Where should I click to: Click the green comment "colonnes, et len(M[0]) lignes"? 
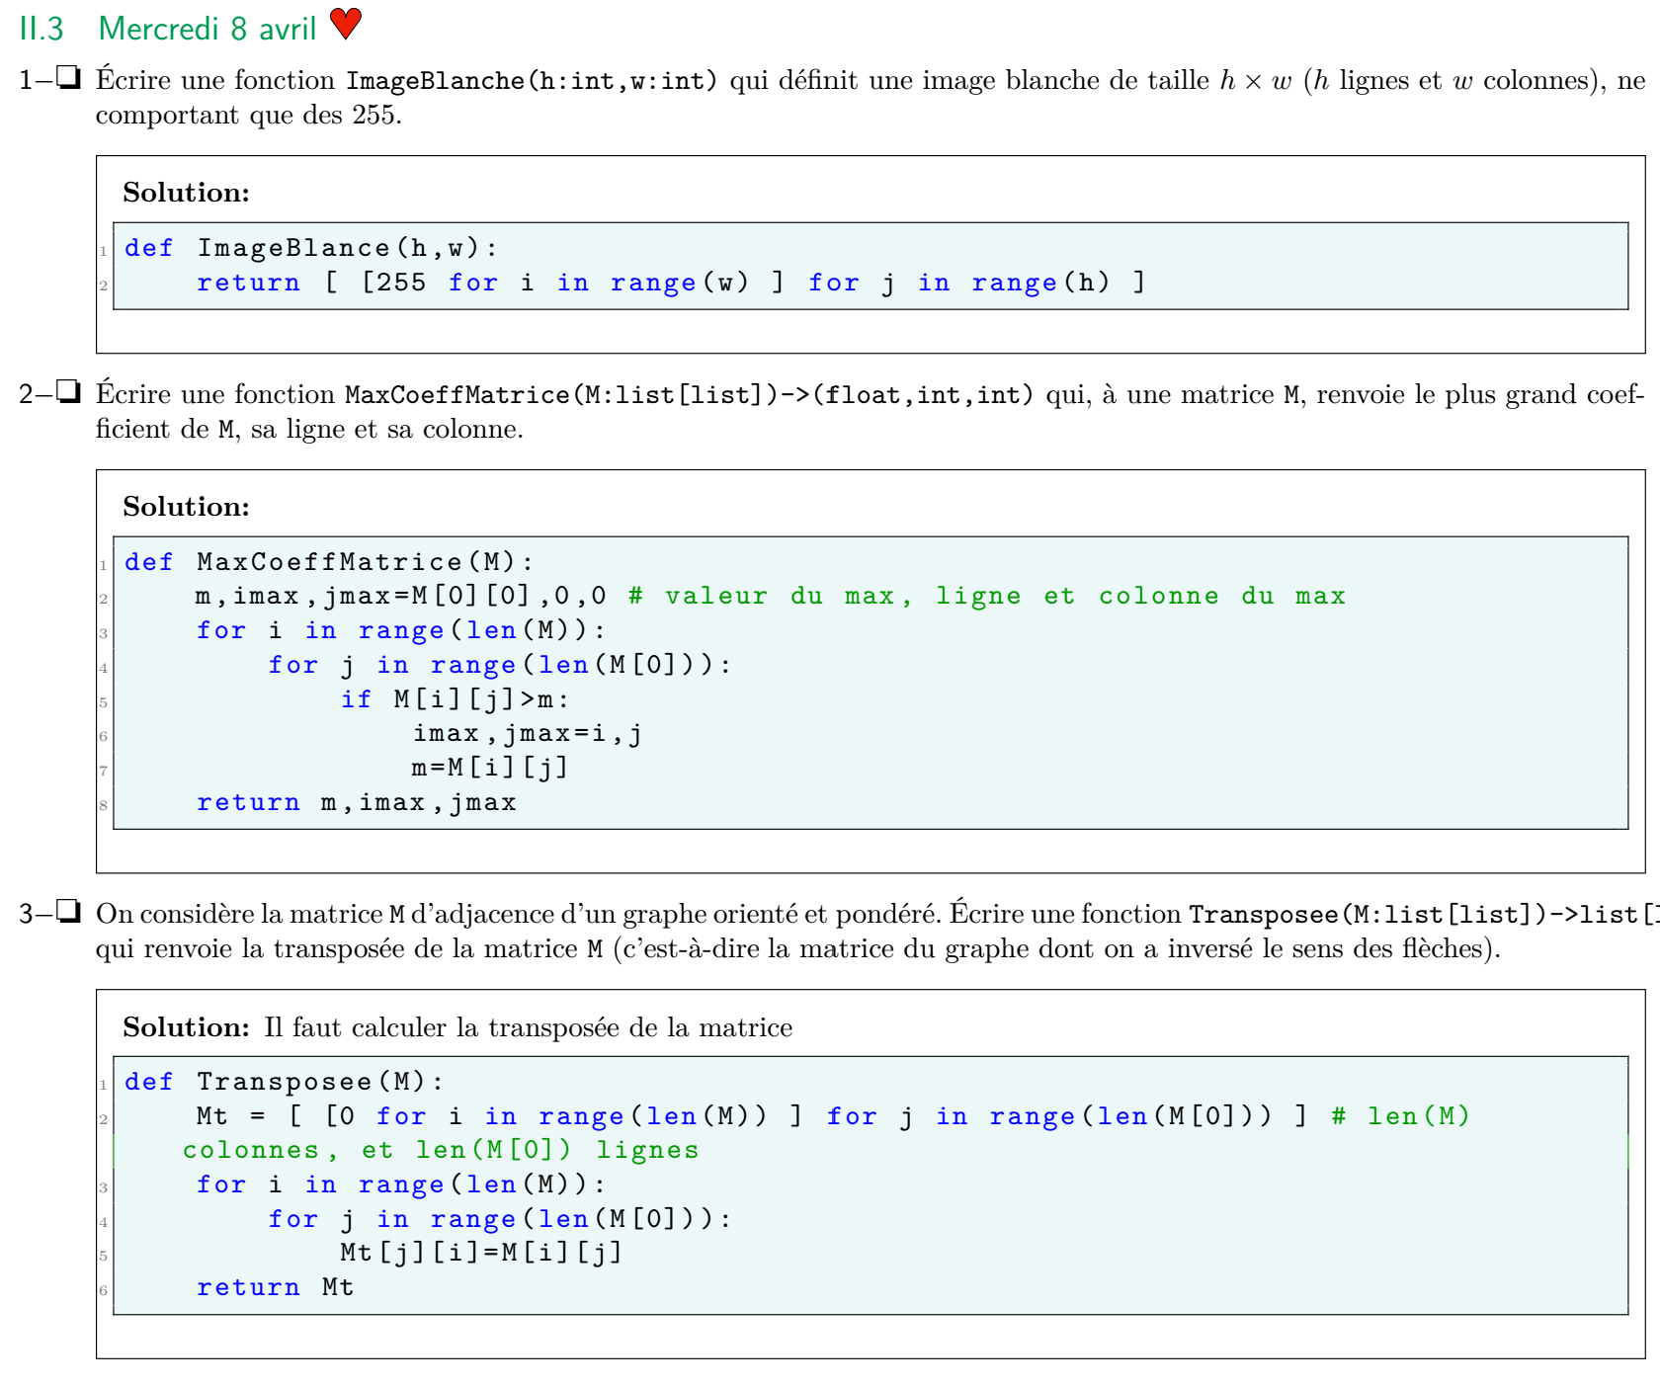pyautogui.click(x=441, y=1150)
